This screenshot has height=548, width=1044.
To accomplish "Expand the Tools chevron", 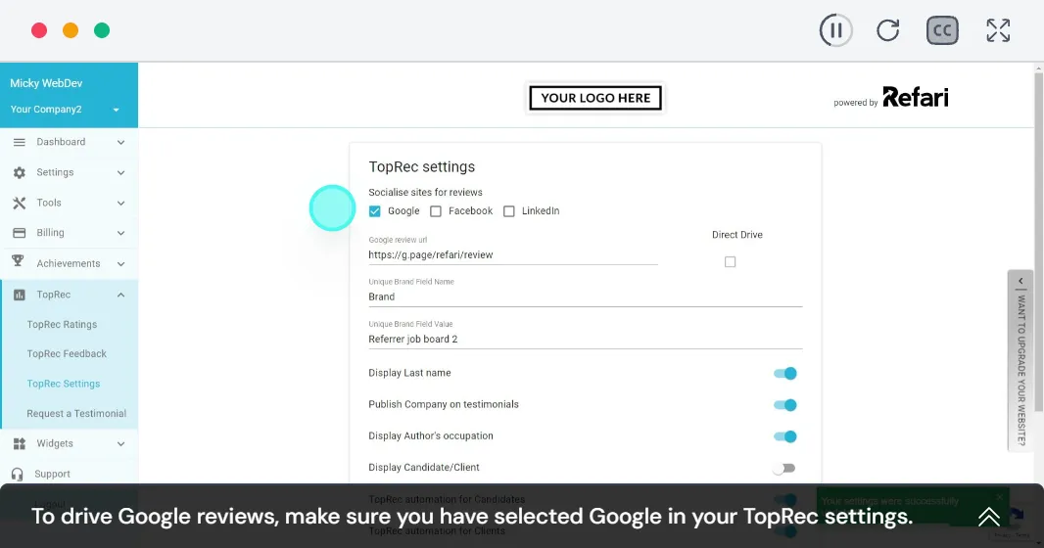I will [120, 204].
